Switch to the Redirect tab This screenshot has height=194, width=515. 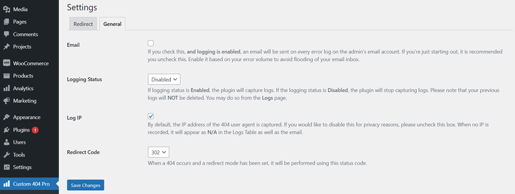coord(83,24)
